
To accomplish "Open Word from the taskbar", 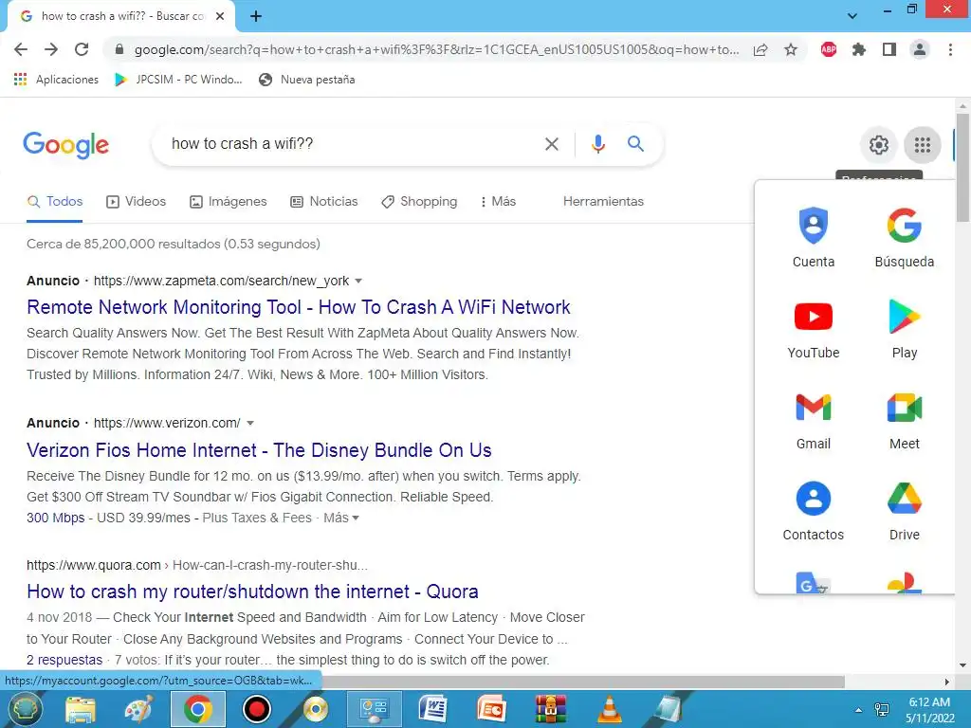I will [x=432, y=709].
